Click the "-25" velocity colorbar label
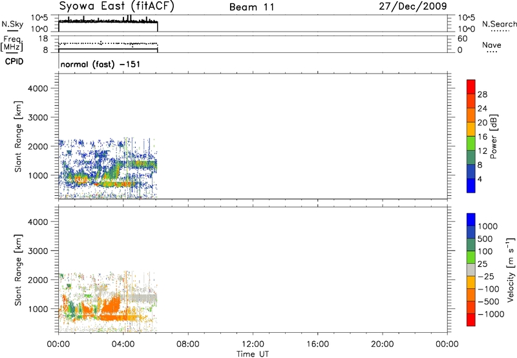The image size is (517, 358). click(x=486, y=277)
